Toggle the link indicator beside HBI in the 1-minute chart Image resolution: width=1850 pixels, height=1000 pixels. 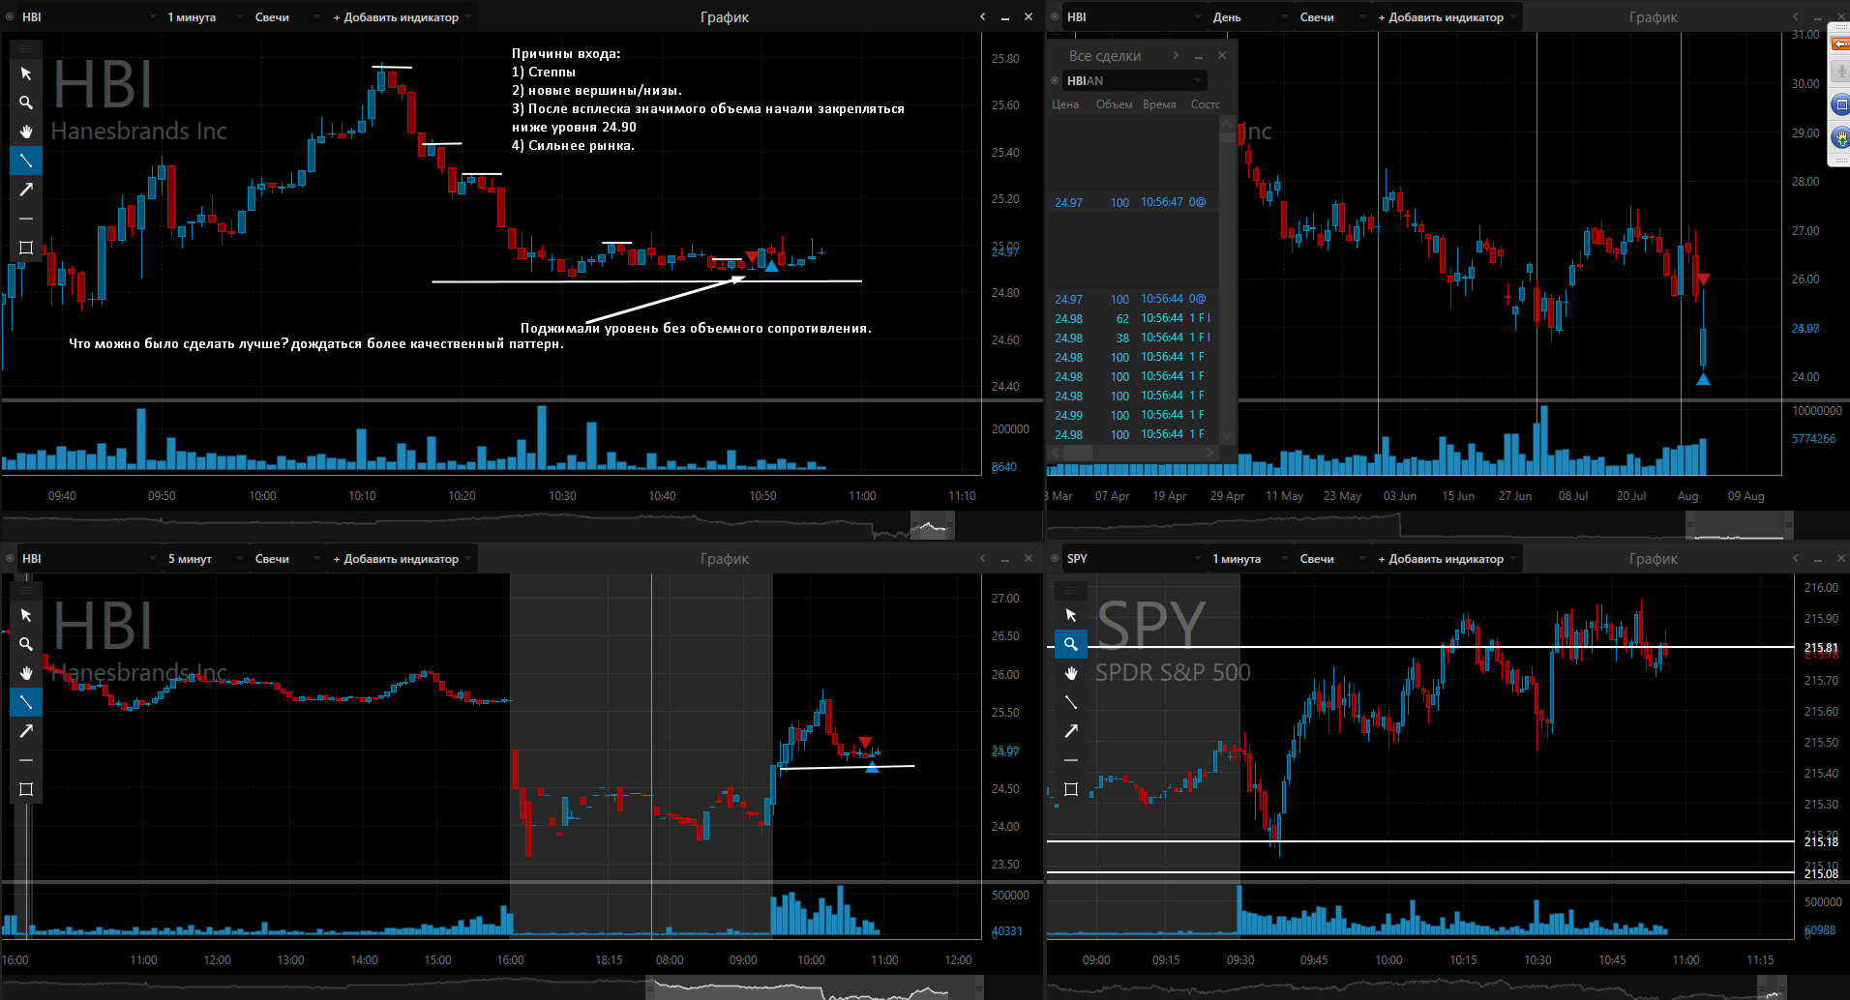pos(10,17)
